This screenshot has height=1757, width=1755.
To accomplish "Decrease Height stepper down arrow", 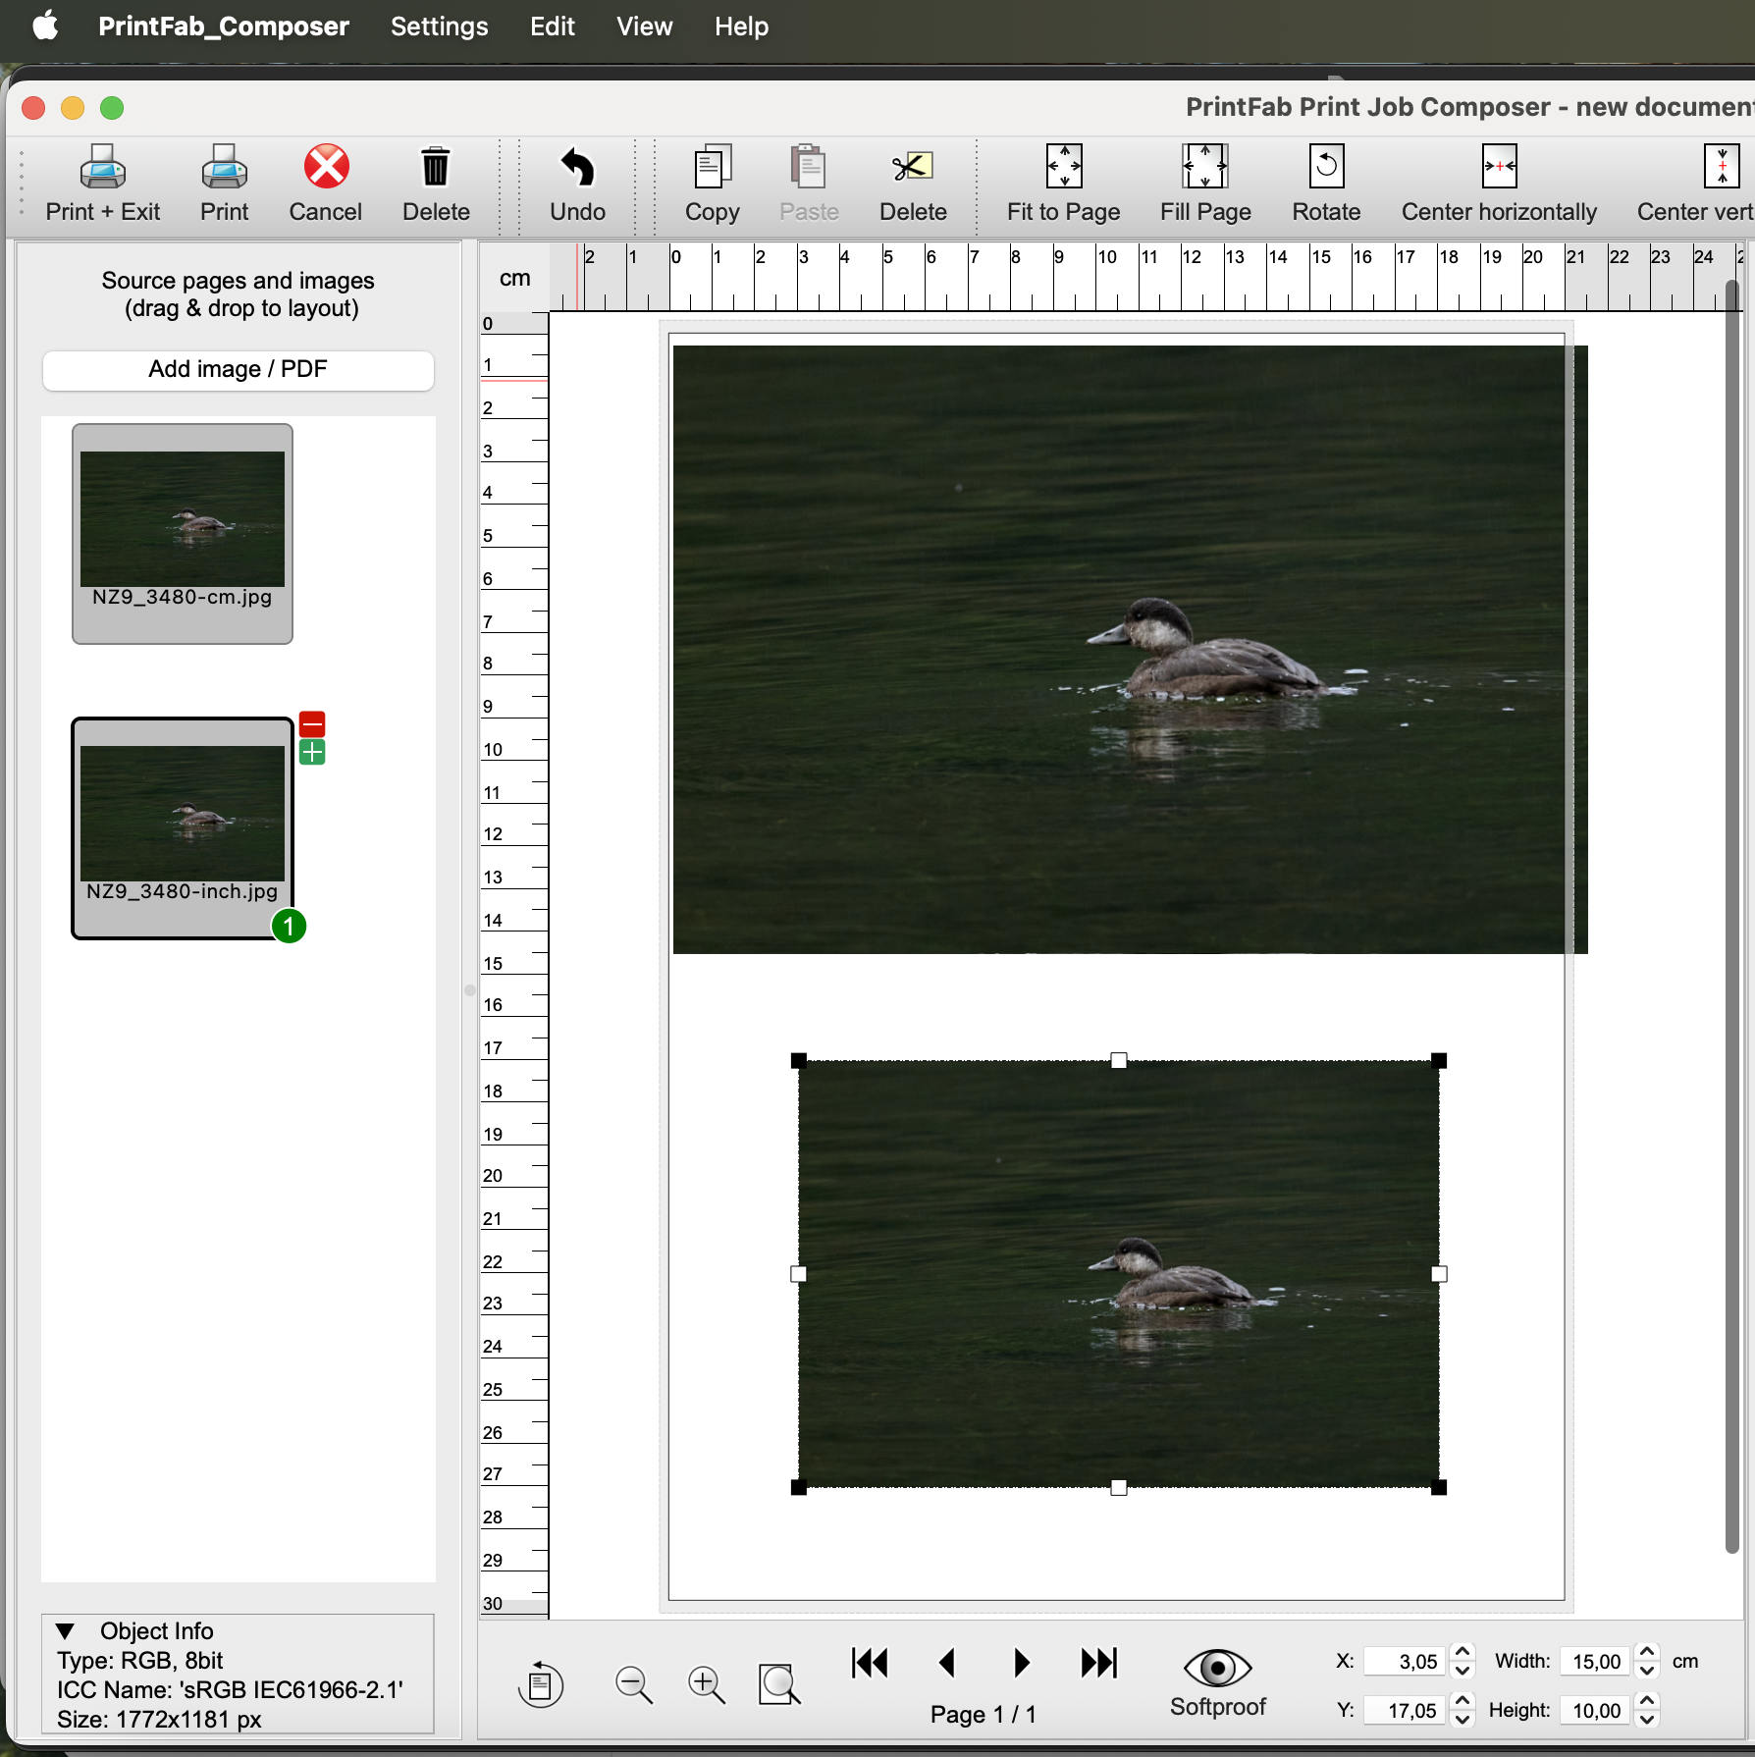I will point(1647,1721).
